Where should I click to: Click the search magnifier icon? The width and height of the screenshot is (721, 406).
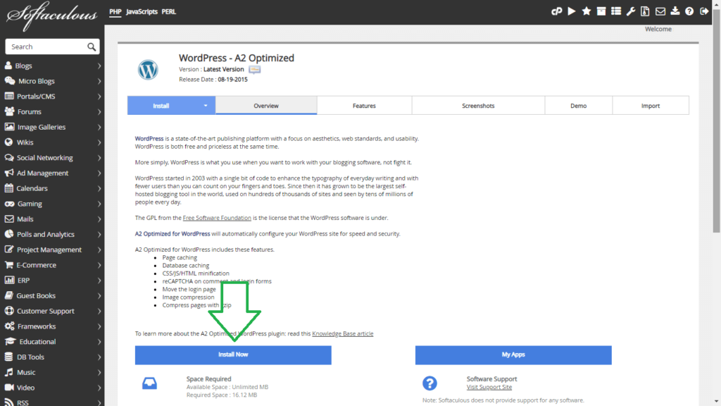92,47
